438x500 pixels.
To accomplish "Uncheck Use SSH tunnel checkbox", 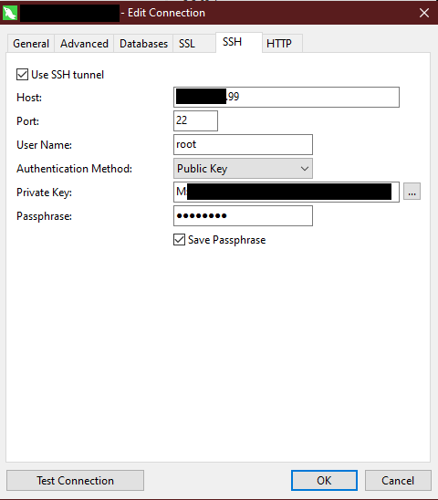I will click(x=22, y=75).
